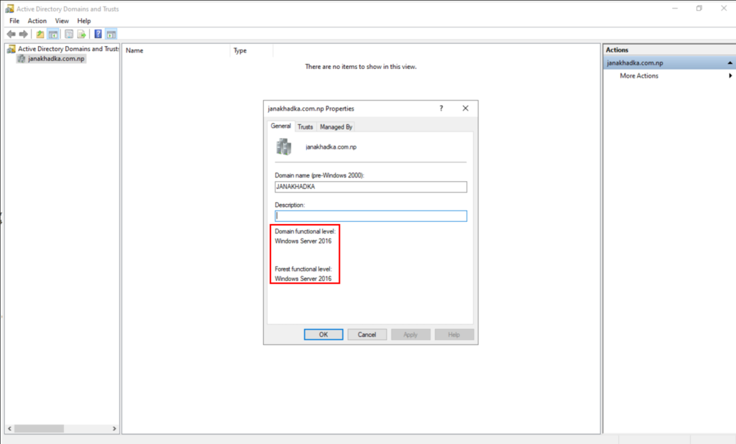Open the File menu
The height and width of the screenshot is (444, 736).
pos(14,21)
